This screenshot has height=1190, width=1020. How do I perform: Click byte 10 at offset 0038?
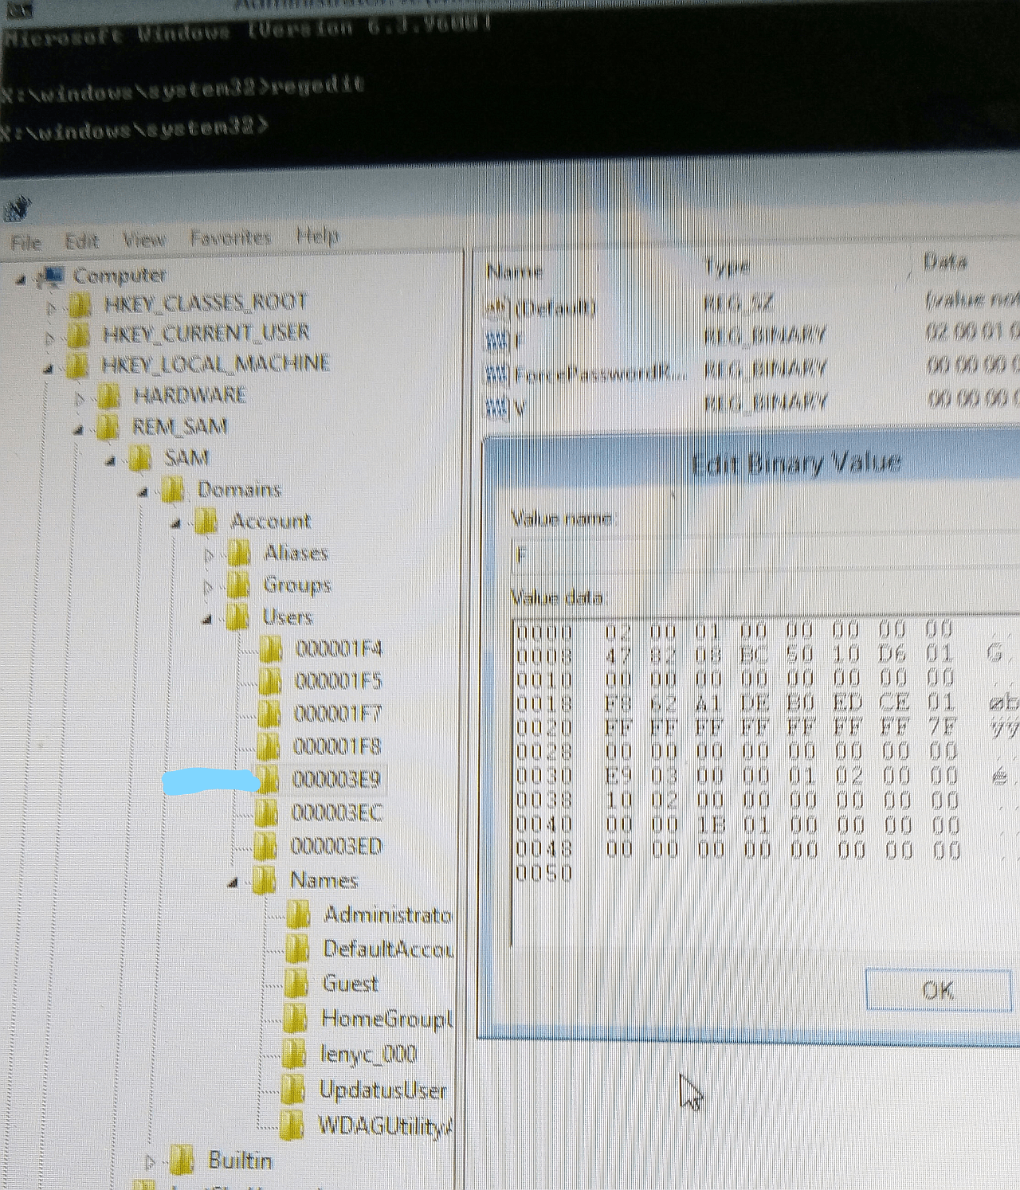tap(619, 800)
